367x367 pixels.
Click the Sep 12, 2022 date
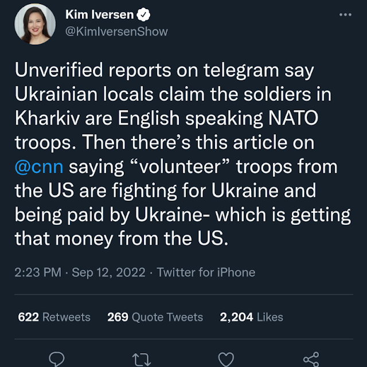pos(109,272)
